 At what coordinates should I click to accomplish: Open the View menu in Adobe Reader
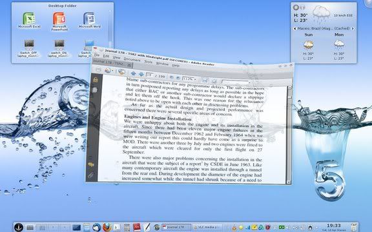(116, 57)
